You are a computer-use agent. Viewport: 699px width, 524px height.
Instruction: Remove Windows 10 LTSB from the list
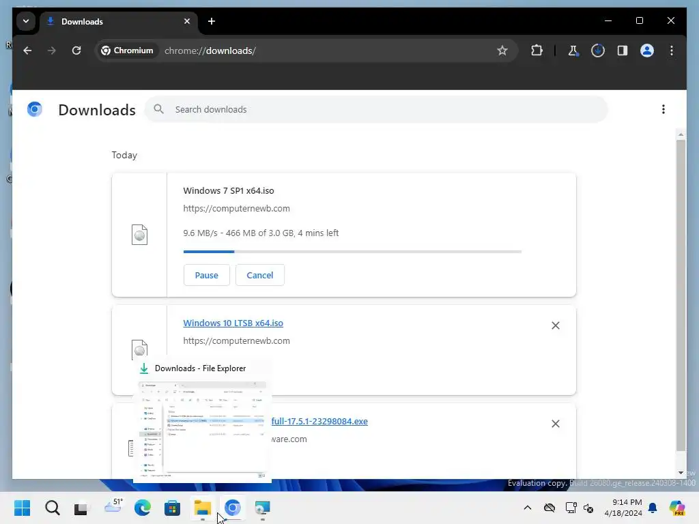556,325
